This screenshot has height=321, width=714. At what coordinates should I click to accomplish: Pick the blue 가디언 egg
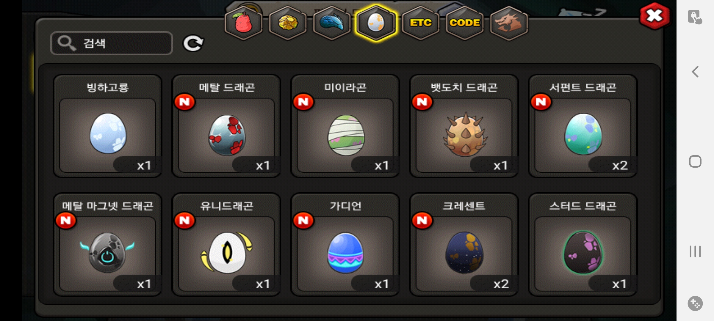345,245
